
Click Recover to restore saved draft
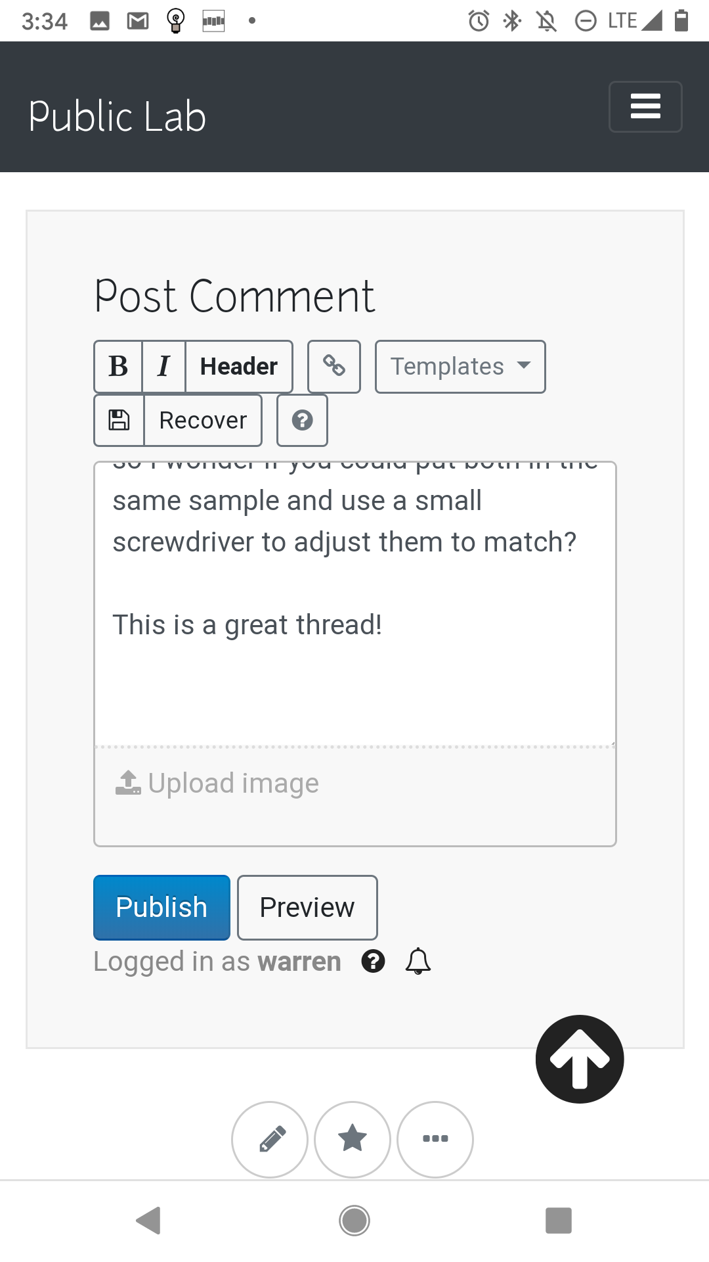coord(202,419)
